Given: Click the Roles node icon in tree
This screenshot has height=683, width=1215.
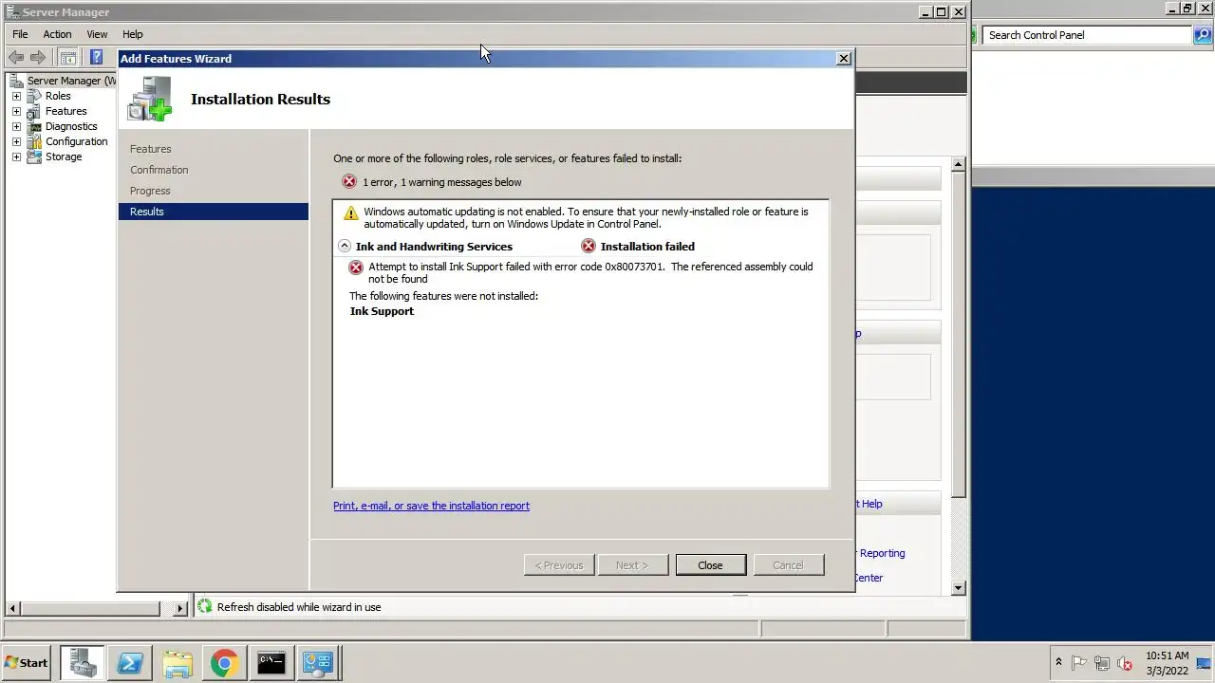Looking at the screenshot, I should click(34, 96).
